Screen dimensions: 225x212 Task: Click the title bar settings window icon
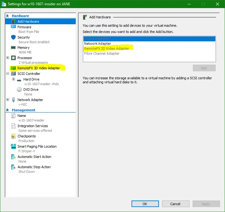coord(4,4)
